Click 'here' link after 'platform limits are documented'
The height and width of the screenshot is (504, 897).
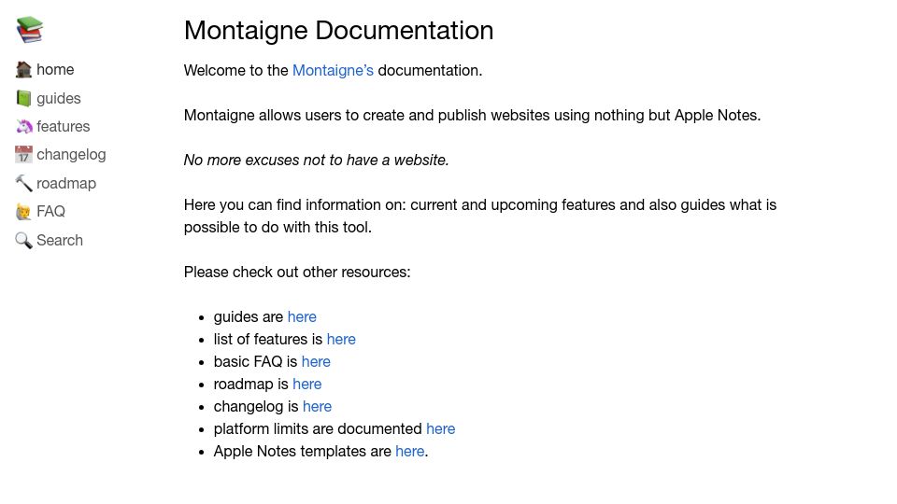click(x=440, y=428)
